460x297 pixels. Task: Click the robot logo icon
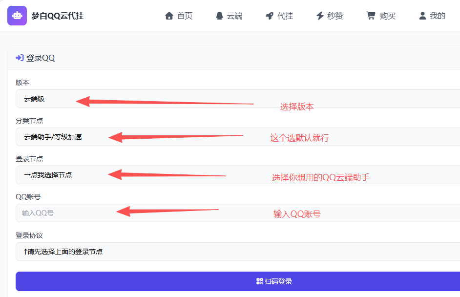click(x=17, y=16)
